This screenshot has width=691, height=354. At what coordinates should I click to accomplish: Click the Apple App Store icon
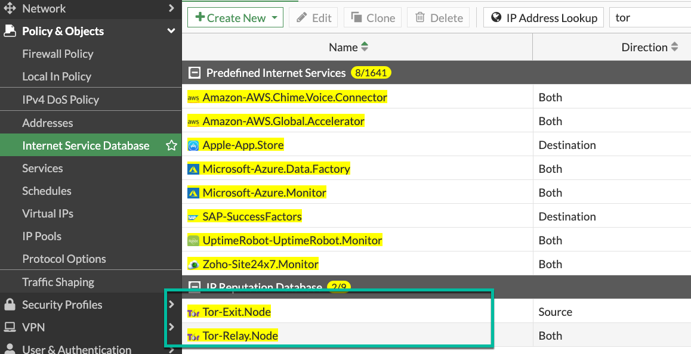tap(193, 145)
